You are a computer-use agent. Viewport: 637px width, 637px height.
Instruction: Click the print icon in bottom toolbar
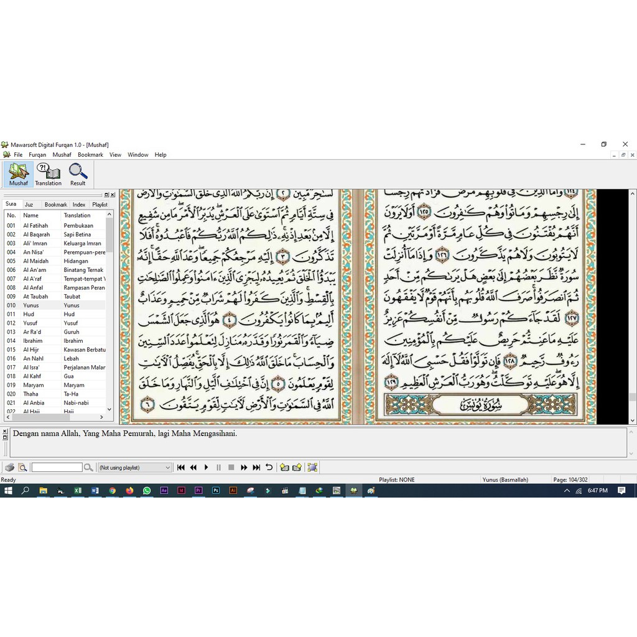(x=10, y=467)
